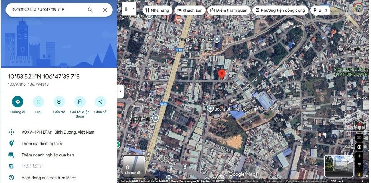The image size is (371, 183).
Task: Collapse the side panel with arrow tab
Action: (120, 92)
